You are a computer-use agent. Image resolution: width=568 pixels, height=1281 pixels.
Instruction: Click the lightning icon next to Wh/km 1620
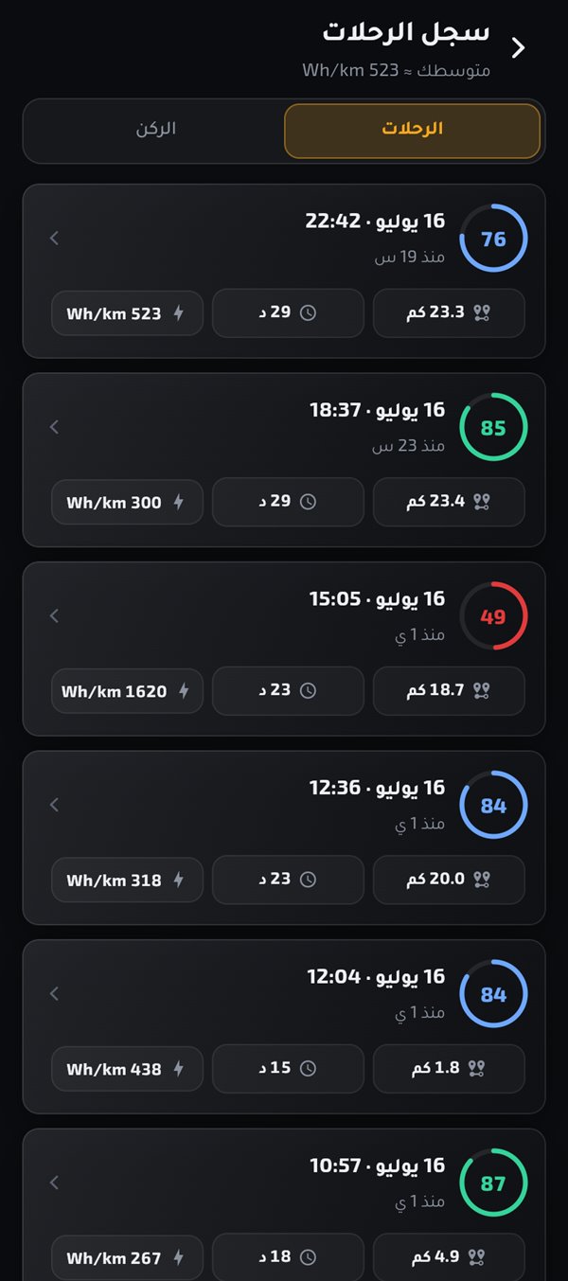pos(184,692)
